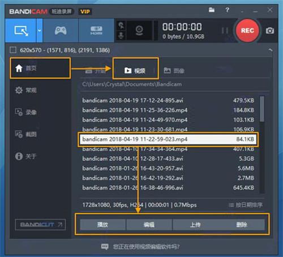The image size is (283, 257).
Task: Switch to Get Started (开始) tab
Action: [x=95, y=71]
